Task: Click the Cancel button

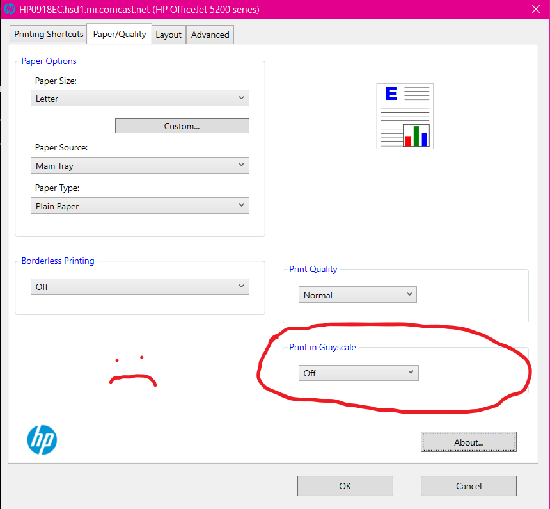Action: tap(469, 486)
